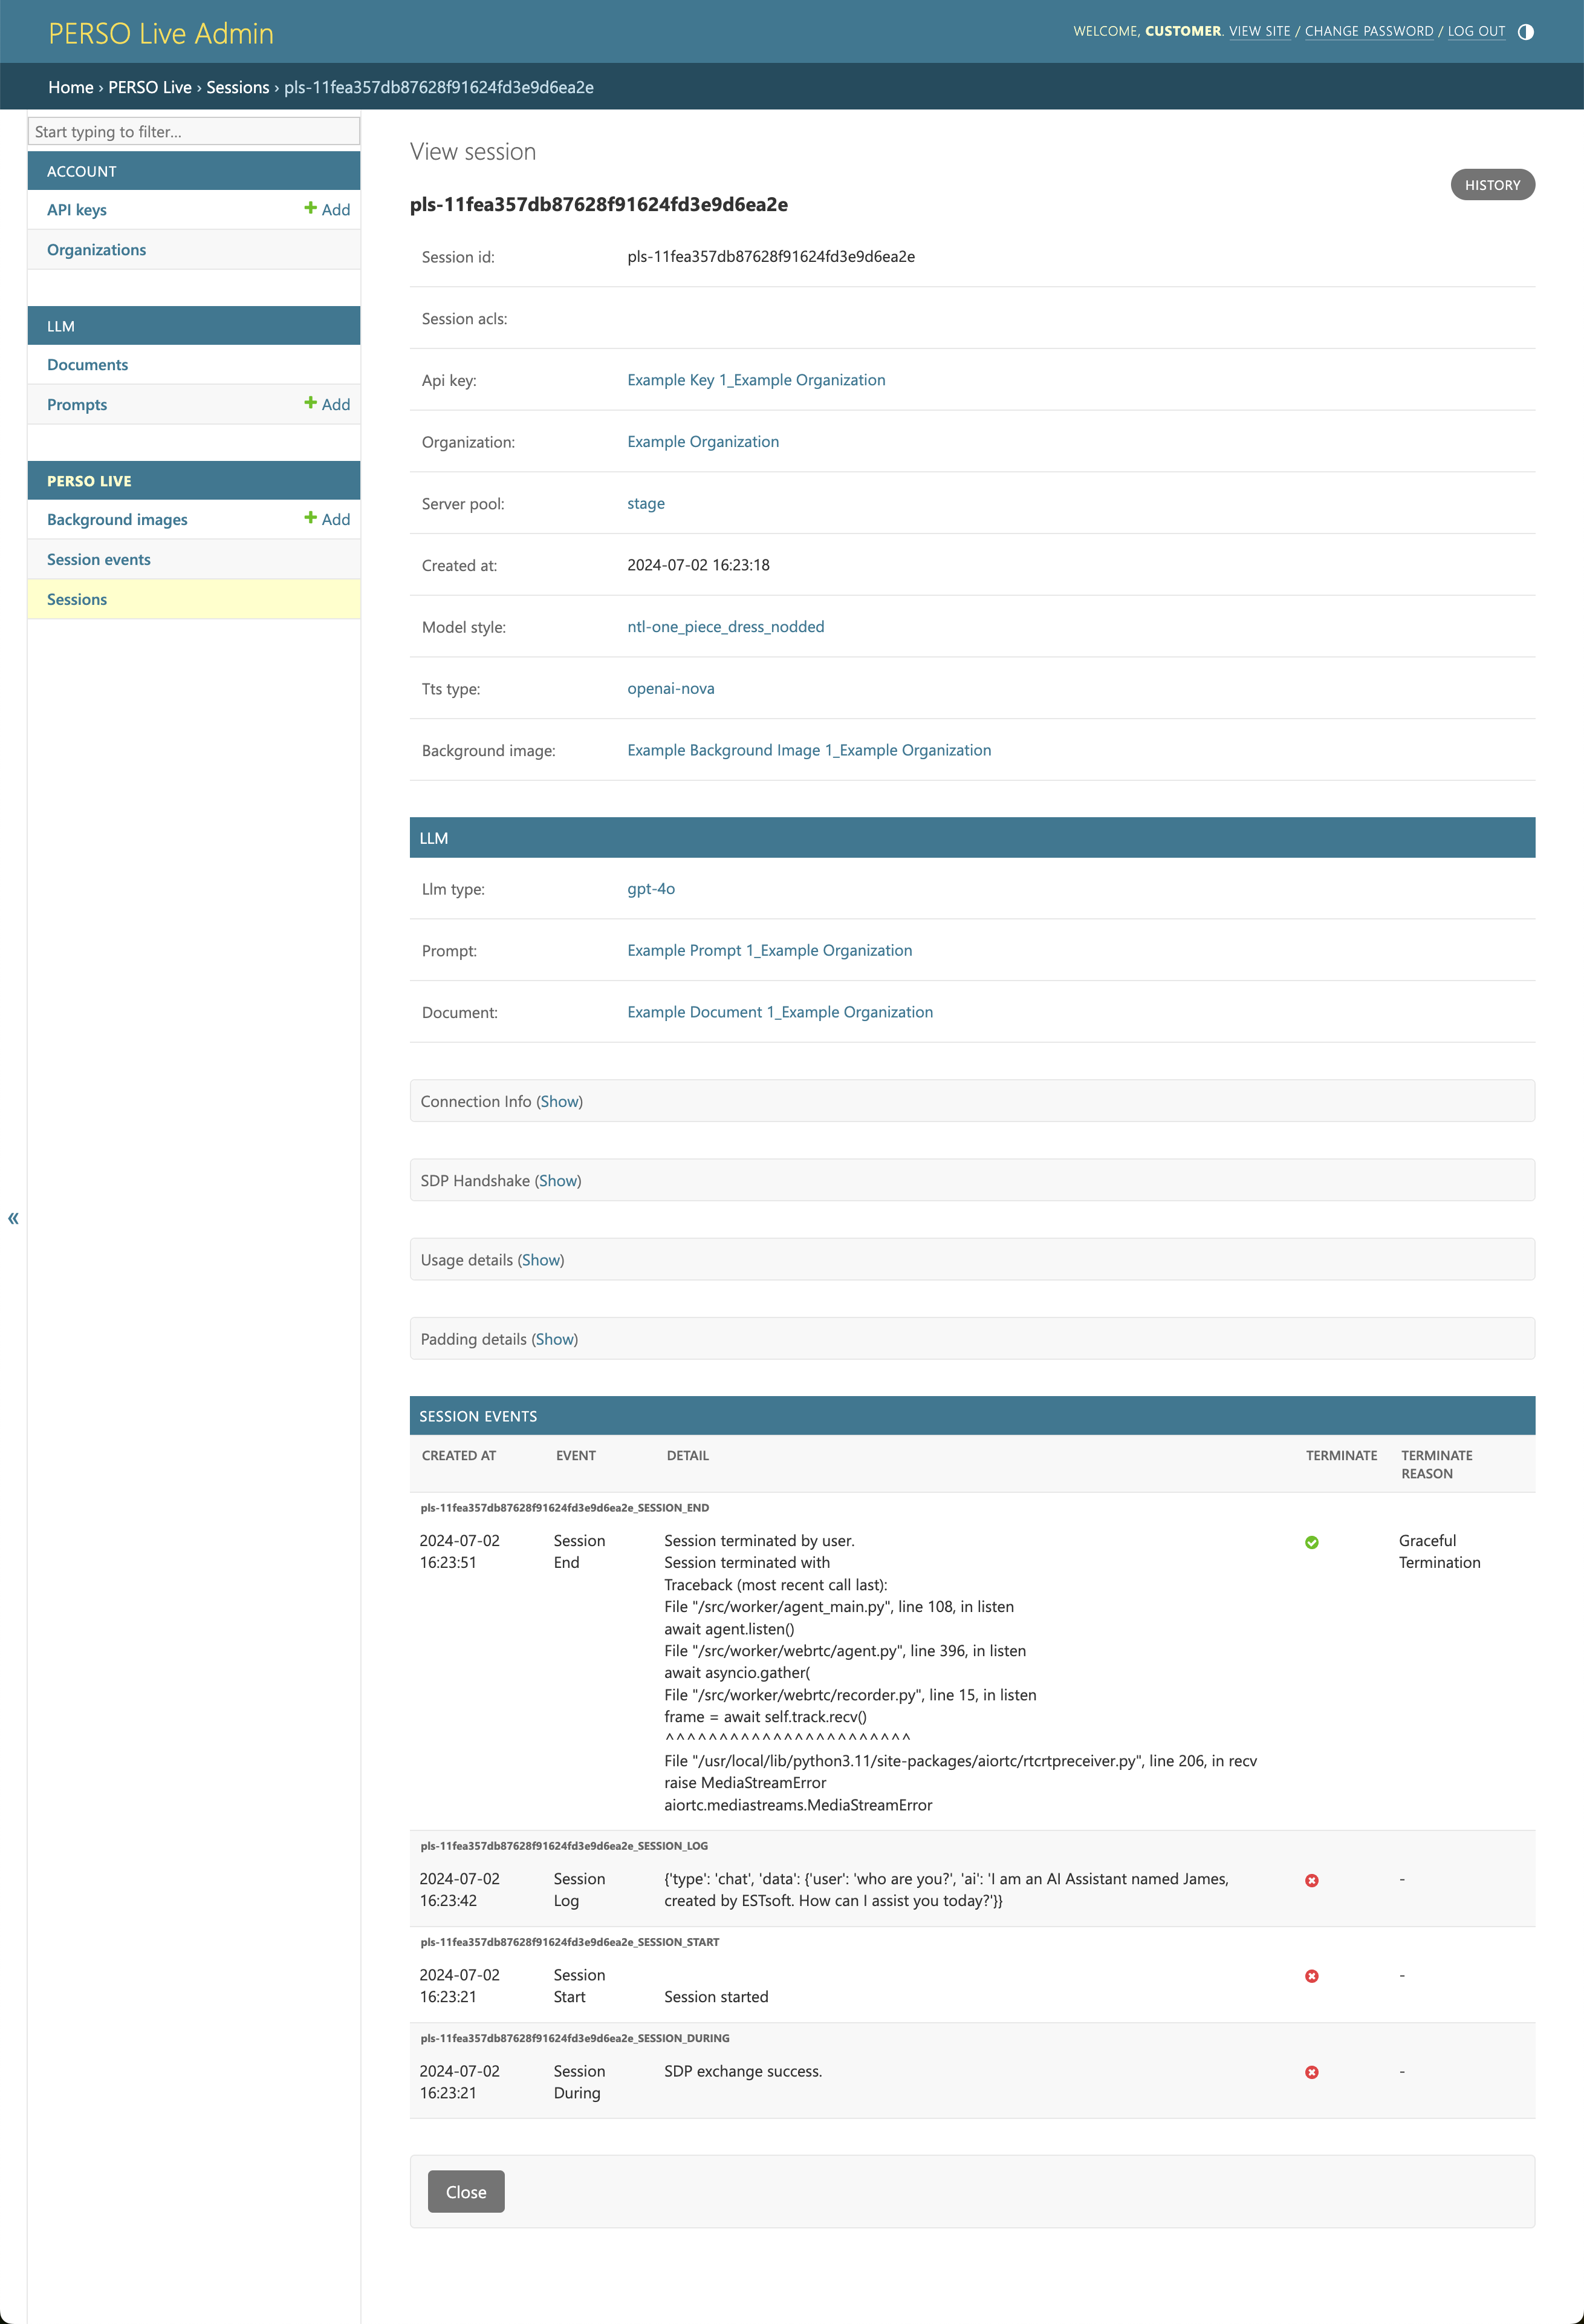
Task: Click the red terminate icon on Session Log
Action: point(1311,1879)
